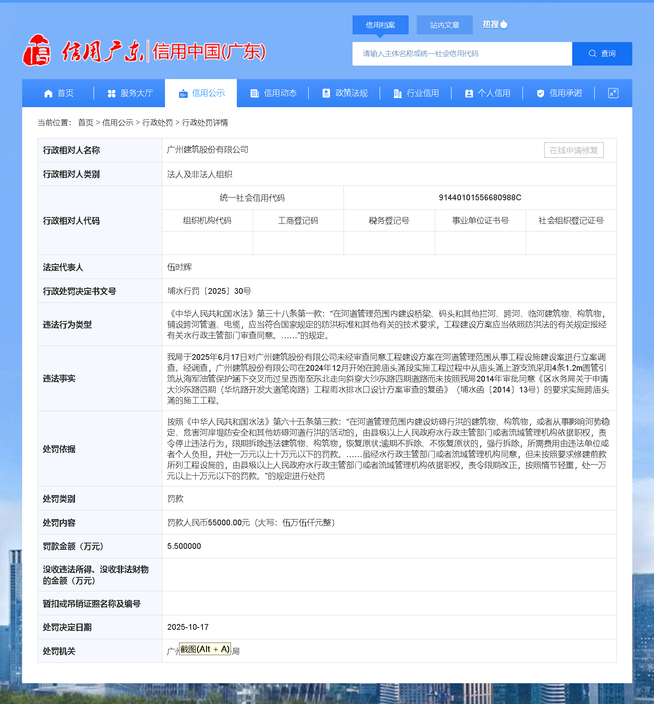Click the 罚款金额（万元）row label

click(73, 546)
